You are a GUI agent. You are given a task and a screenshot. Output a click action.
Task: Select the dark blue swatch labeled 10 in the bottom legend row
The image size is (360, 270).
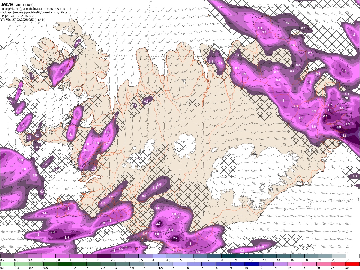tap(251, 264)
